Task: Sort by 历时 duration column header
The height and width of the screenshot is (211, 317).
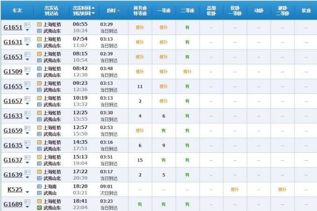Action: tap(113, 11)
